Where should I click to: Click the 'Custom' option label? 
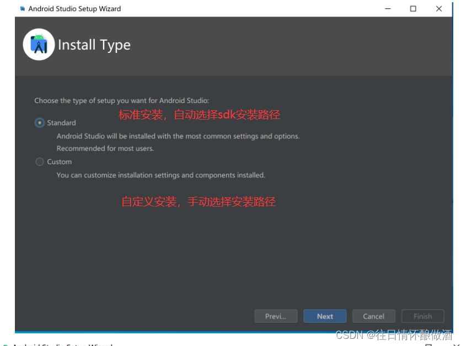tap(60, 162)
